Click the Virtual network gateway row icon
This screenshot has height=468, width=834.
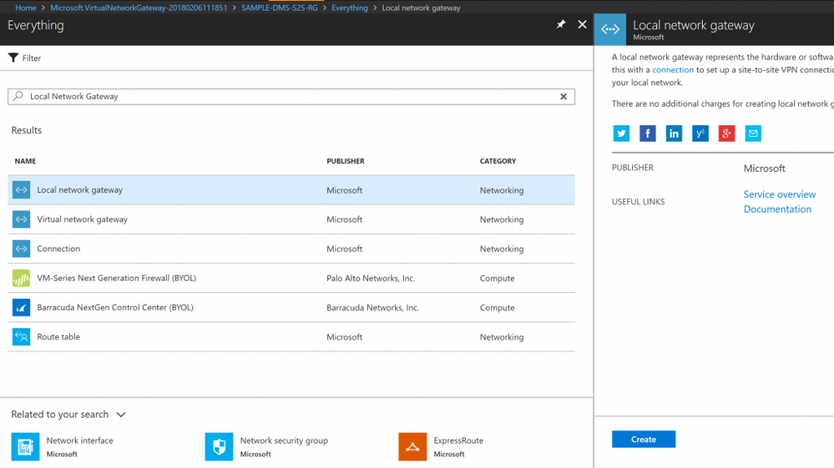(21, 219)
